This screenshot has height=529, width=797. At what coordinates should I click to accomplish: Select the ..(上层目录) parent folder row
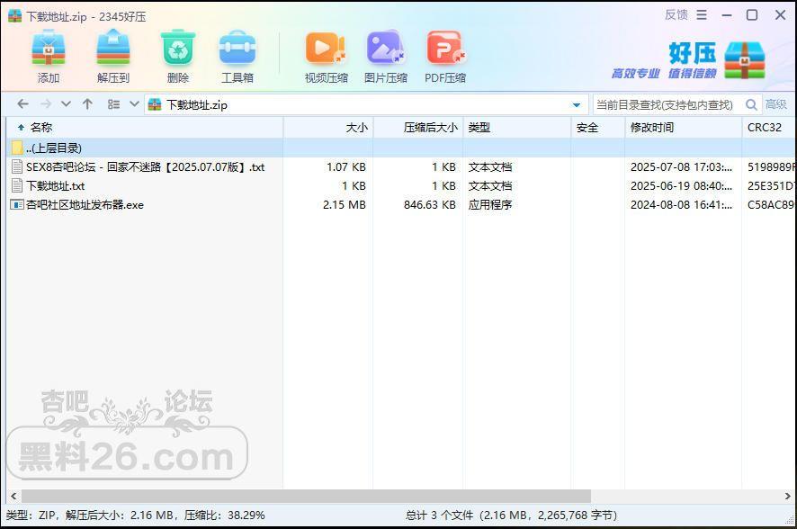tap(400, 148)
